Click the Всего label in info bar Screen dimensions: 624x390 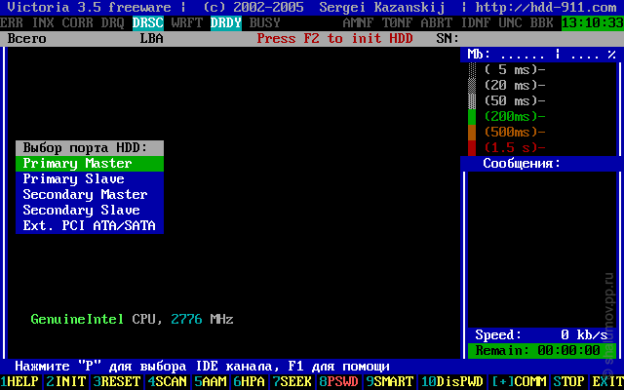(x=27, y=39)
